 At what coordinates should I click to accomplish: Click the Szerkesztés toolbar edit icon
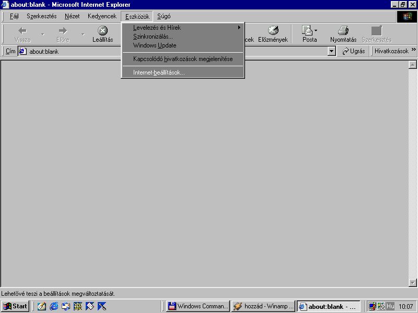tap(377, 30)
